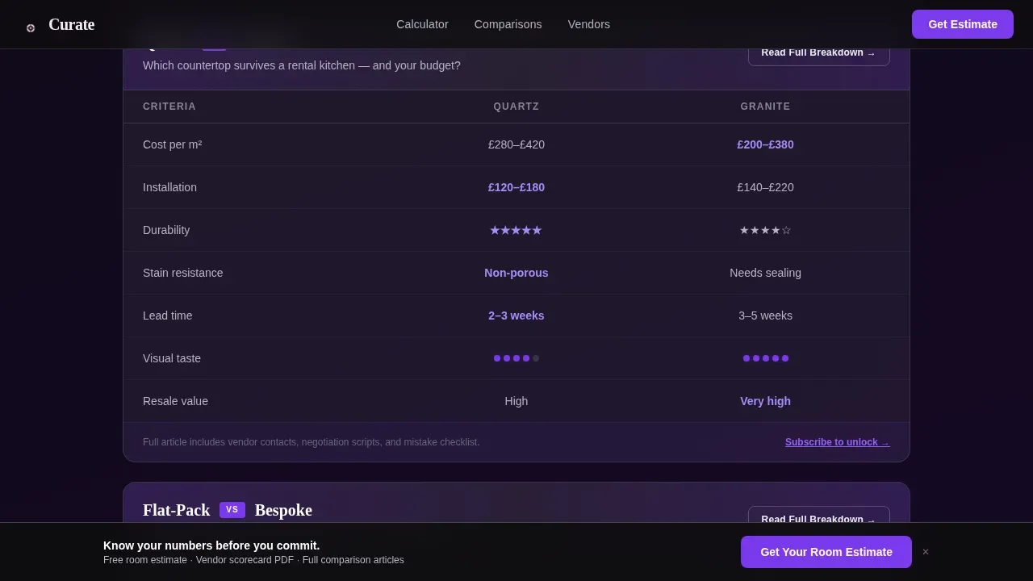This screenshot has height=581, width=1033.
Task: Select the Quartz column header
Action: pyautogui.click(x=516, y=107)
